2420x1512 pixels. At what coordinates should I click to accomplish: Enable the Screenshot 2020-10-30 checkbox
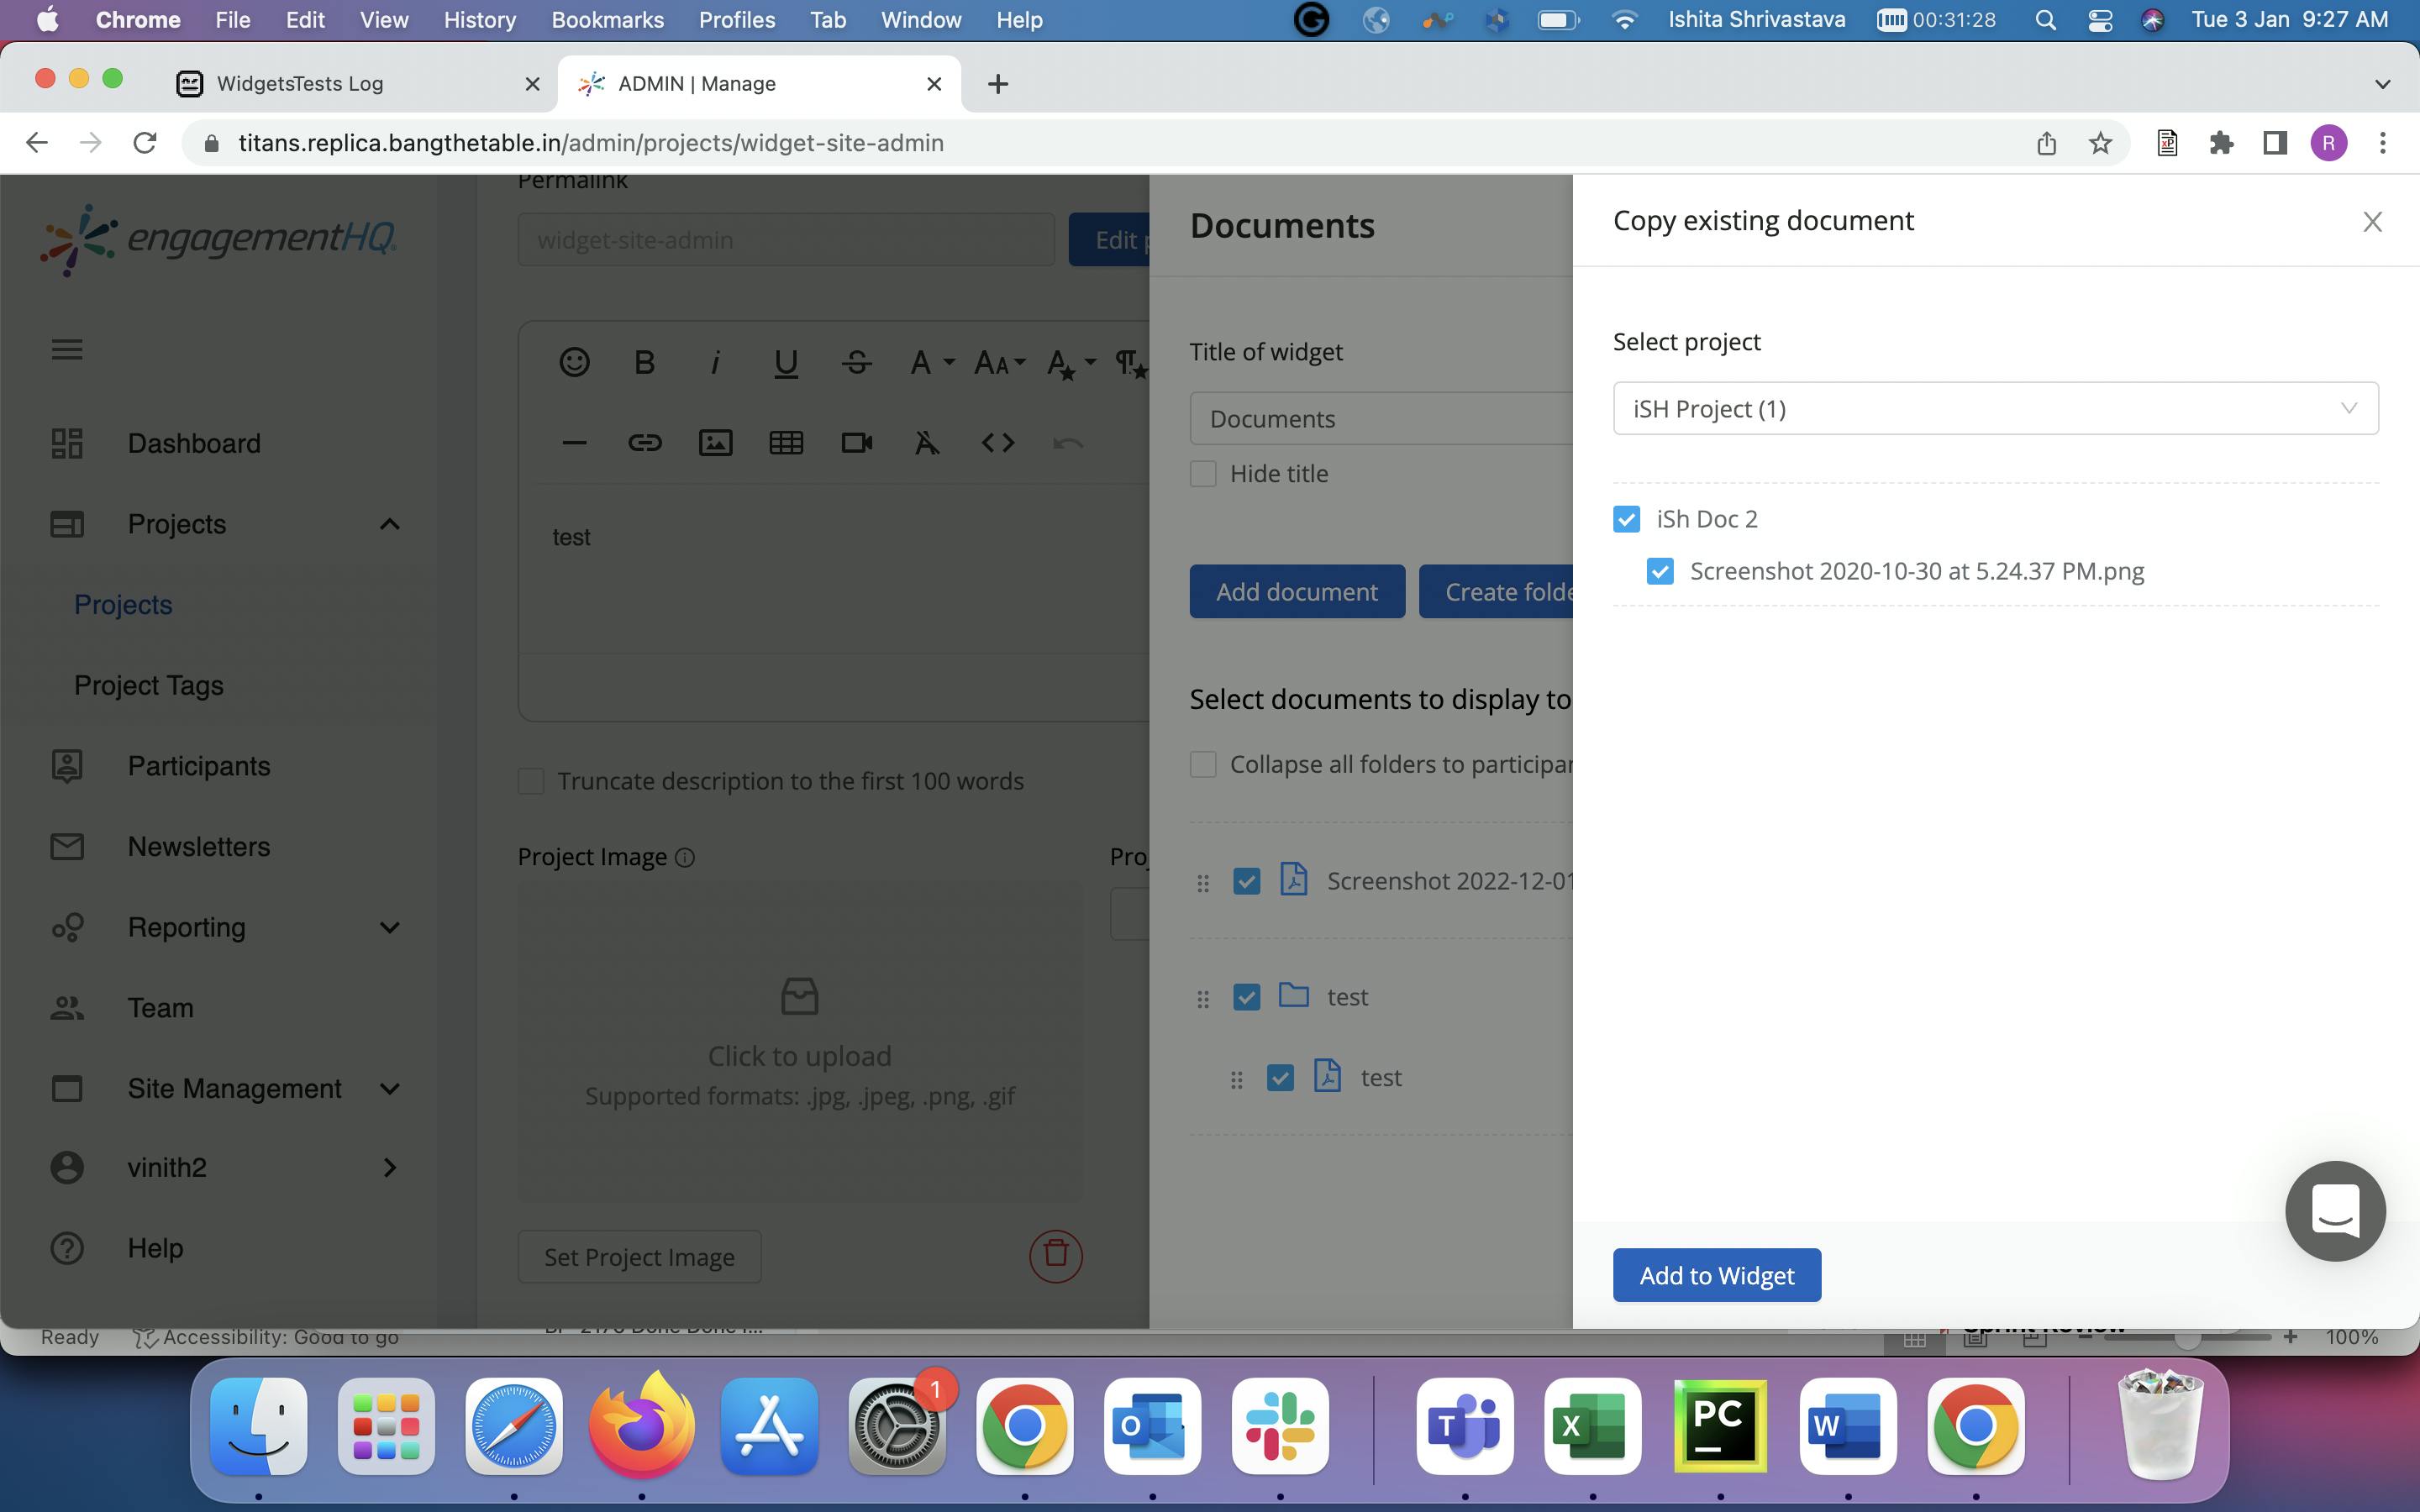[1659, 570]
